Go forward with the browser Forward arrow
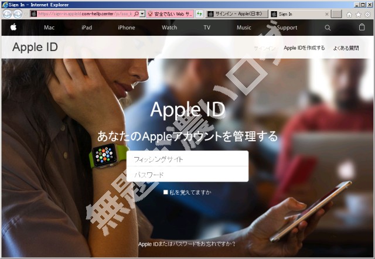 pos(18,14)
